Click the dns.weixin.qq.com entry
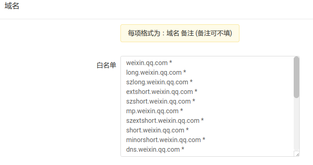This screenshot has height=165, width=313. point(155,149)
